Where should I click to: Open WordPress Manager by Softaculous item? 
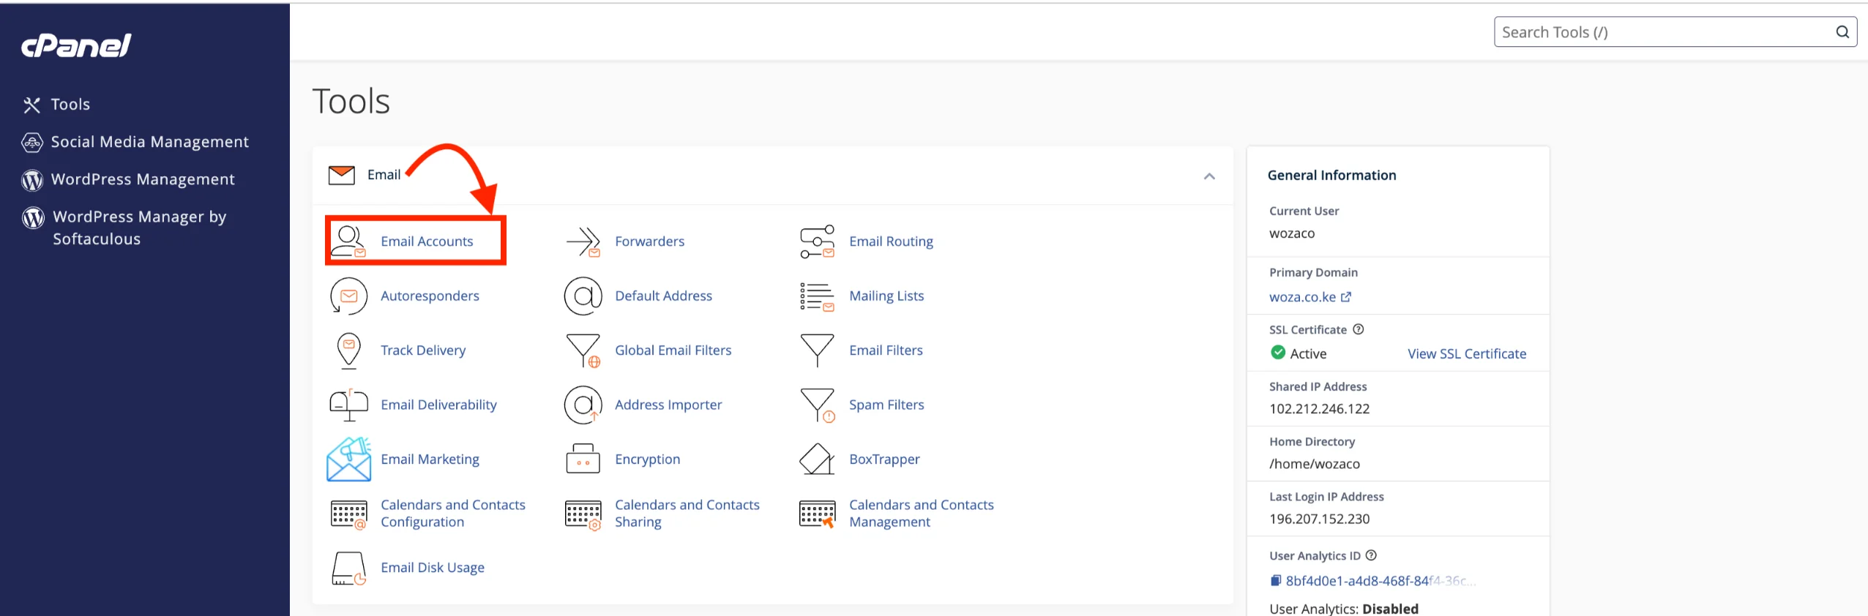140,228
